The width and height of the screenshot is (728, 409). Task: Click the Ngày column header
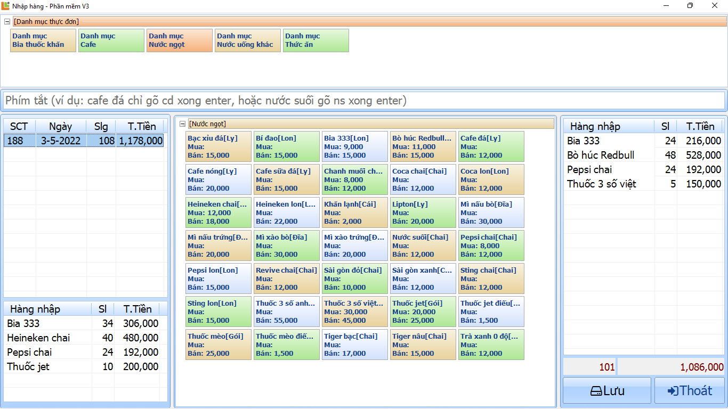[61, 126]
